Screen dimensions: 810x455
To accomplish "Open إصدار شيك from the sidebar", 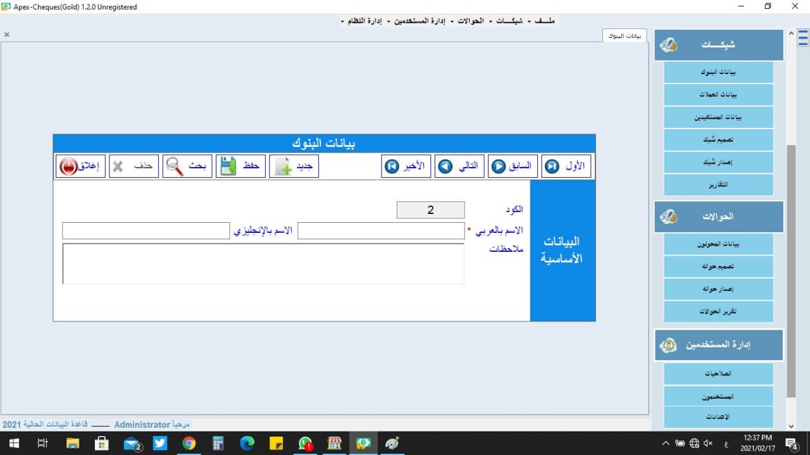I will 718,162.
